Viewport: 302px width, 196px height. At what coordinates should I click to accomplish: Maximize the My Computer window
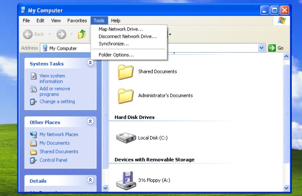coord(275,10)
